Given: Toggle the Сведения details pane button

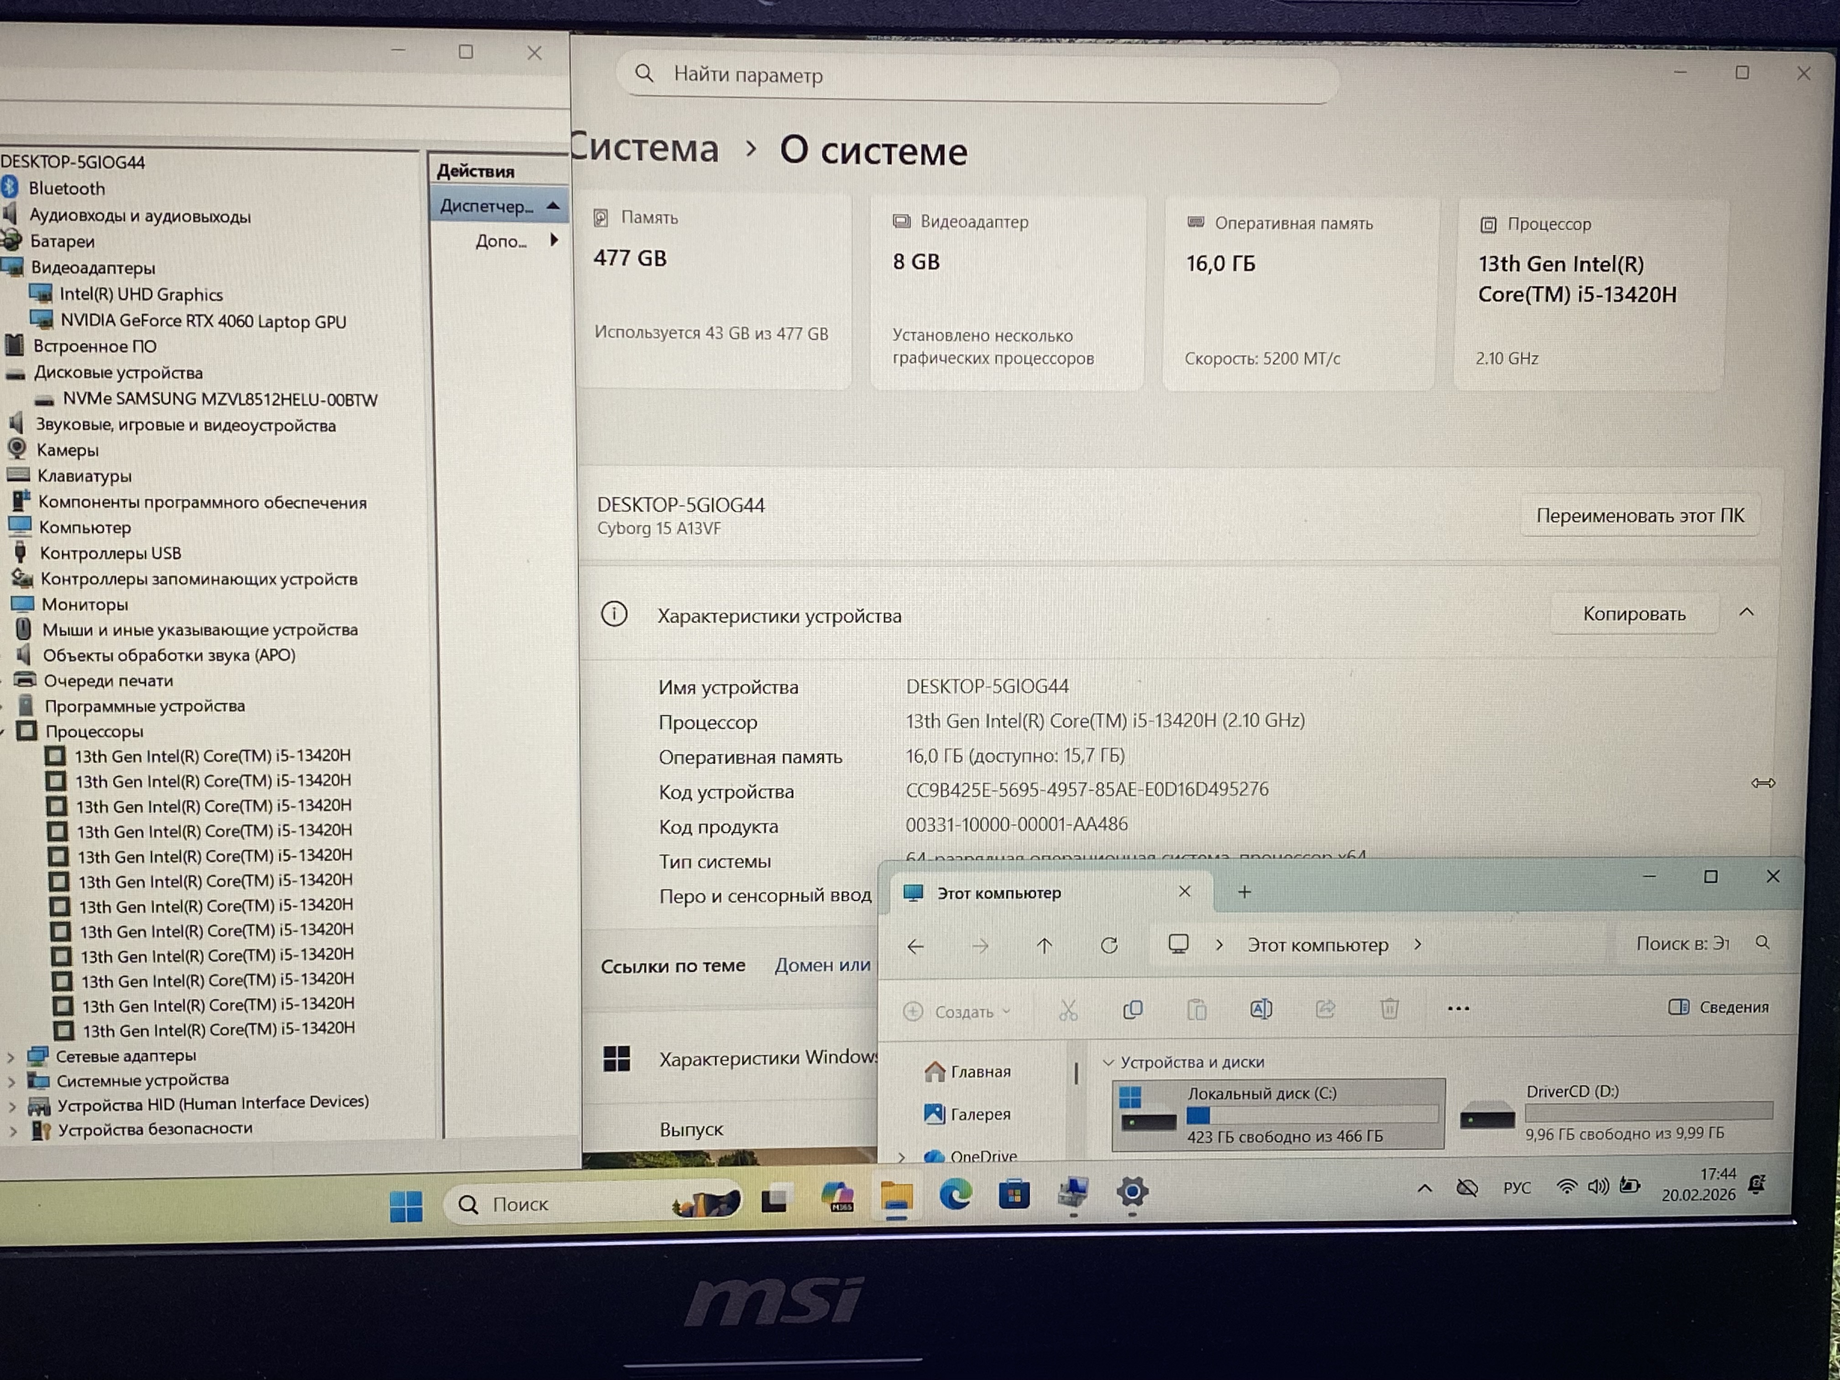Looking at the screenshot, I should 1718,1007.
